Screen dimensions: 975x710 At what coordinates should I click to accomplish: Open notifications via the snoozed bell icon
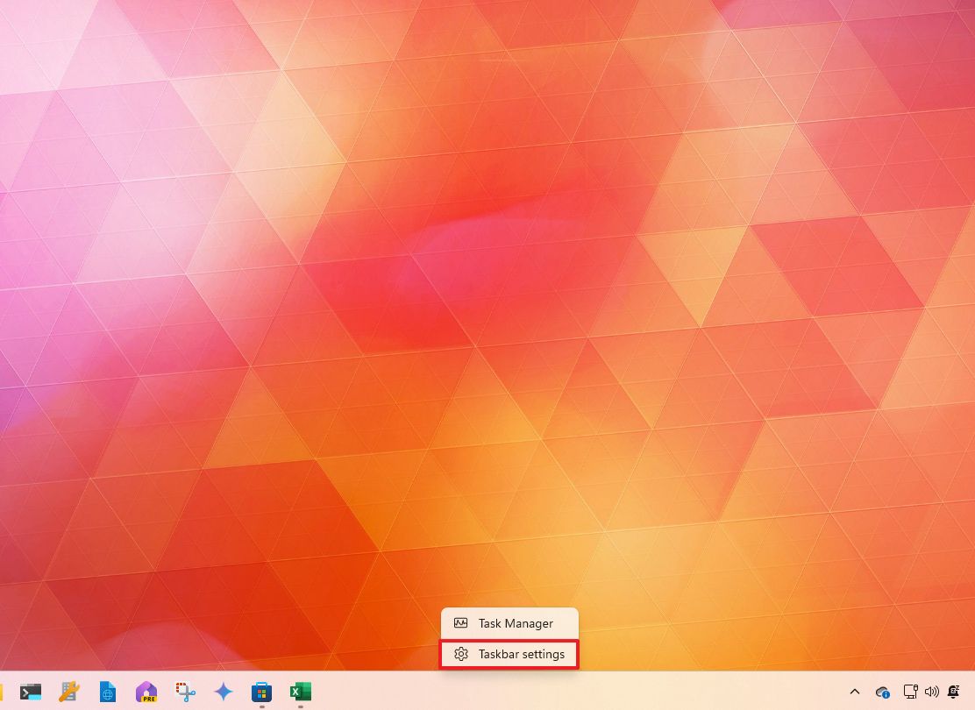[x=954, y=692]
